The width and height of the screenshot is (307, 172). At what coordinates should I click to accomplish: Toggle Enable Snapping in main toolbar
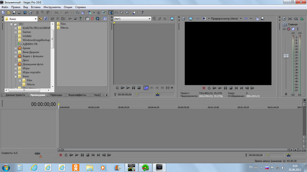click(78, 13)
